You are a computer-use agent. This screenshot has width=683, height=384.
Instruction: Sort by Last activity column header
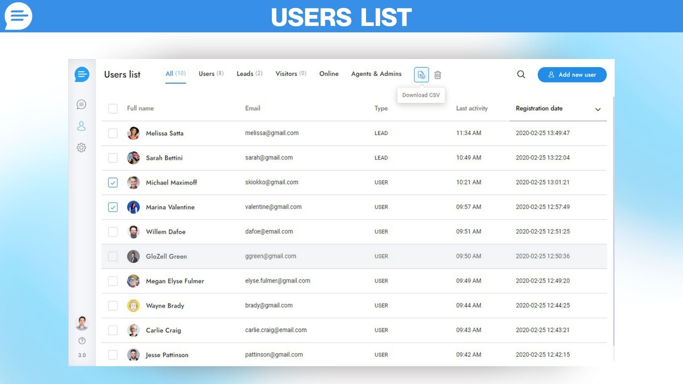[472, 108]
